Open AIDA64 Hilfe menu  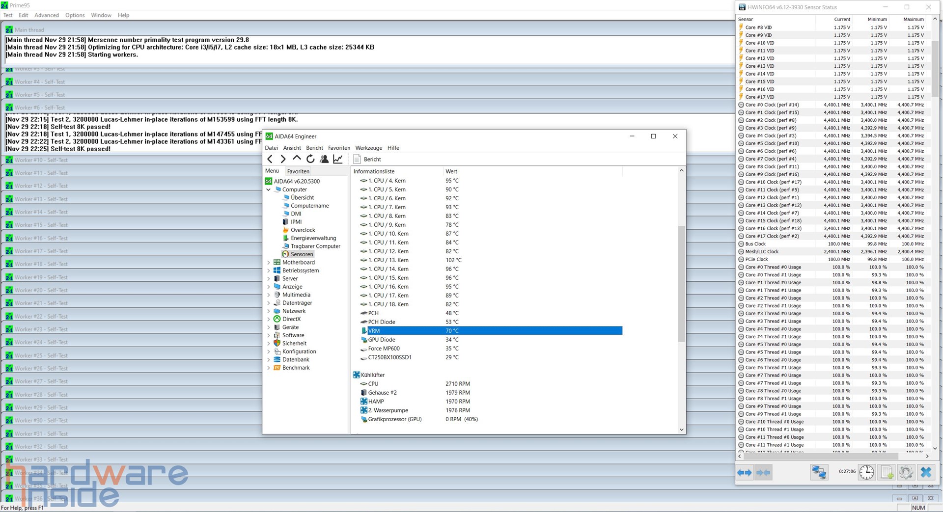[x=393, y=148]
